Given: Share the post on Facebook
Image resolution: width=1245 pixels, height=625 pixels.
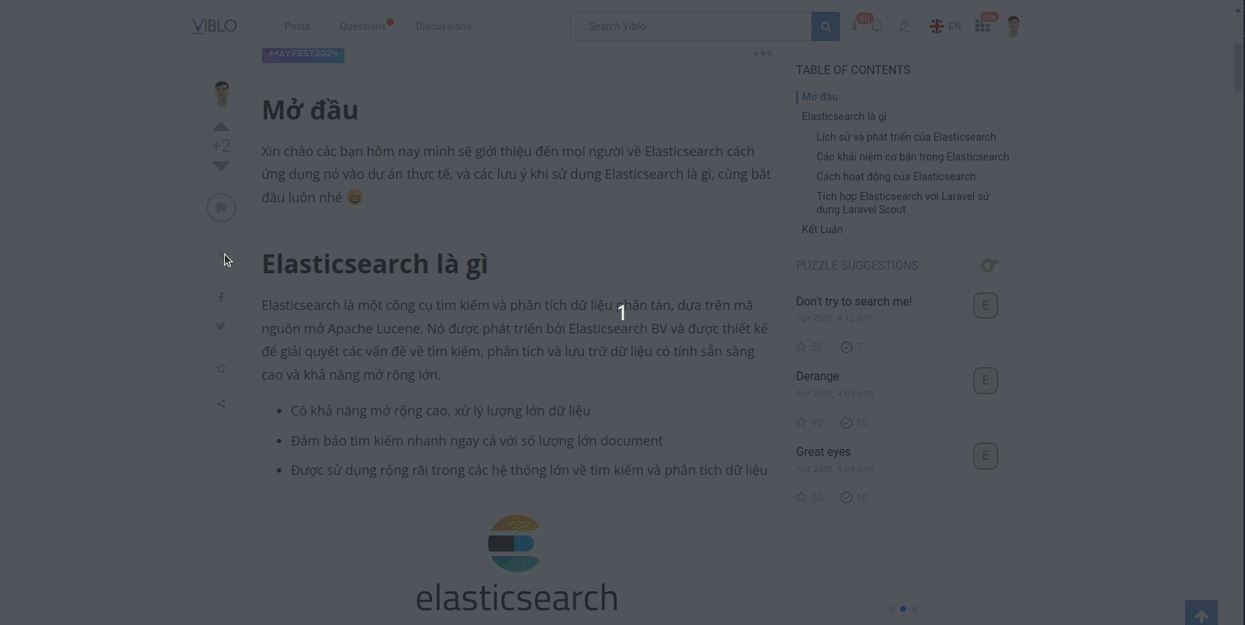Looking at the screenshot, I should pyautogui.click(x=221, y=297).
